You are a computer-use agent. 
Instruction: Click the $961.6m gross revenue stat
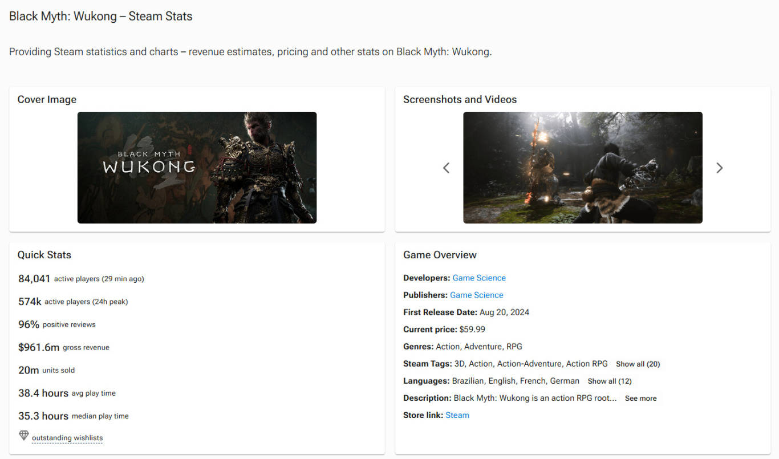[x=64, y=347]
